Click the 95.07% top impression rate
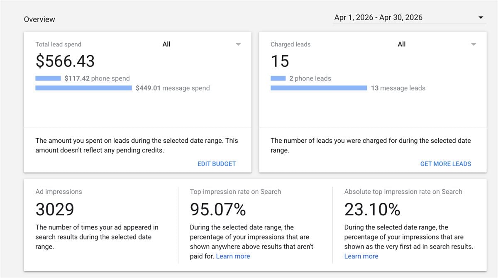The width and height of the screenshot is (498, 278). [218, 209]
